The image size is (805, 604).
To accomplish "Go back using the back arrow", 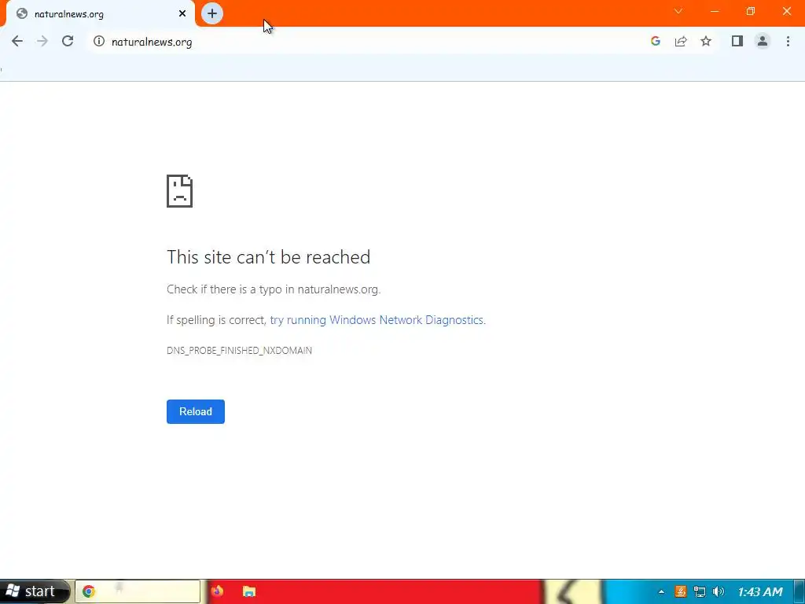I will click(17, 42).
